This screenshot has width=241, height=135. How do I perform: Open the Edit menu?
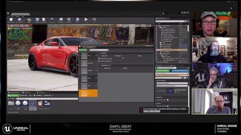(x=12, y=16)
